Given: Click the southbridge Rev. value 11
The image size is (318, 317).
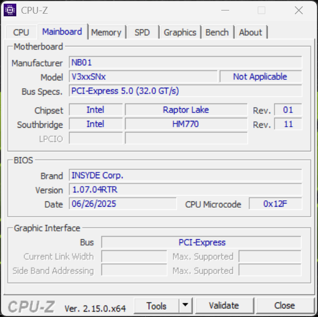Looking at the screenshot, I should (x=288, y=124).
